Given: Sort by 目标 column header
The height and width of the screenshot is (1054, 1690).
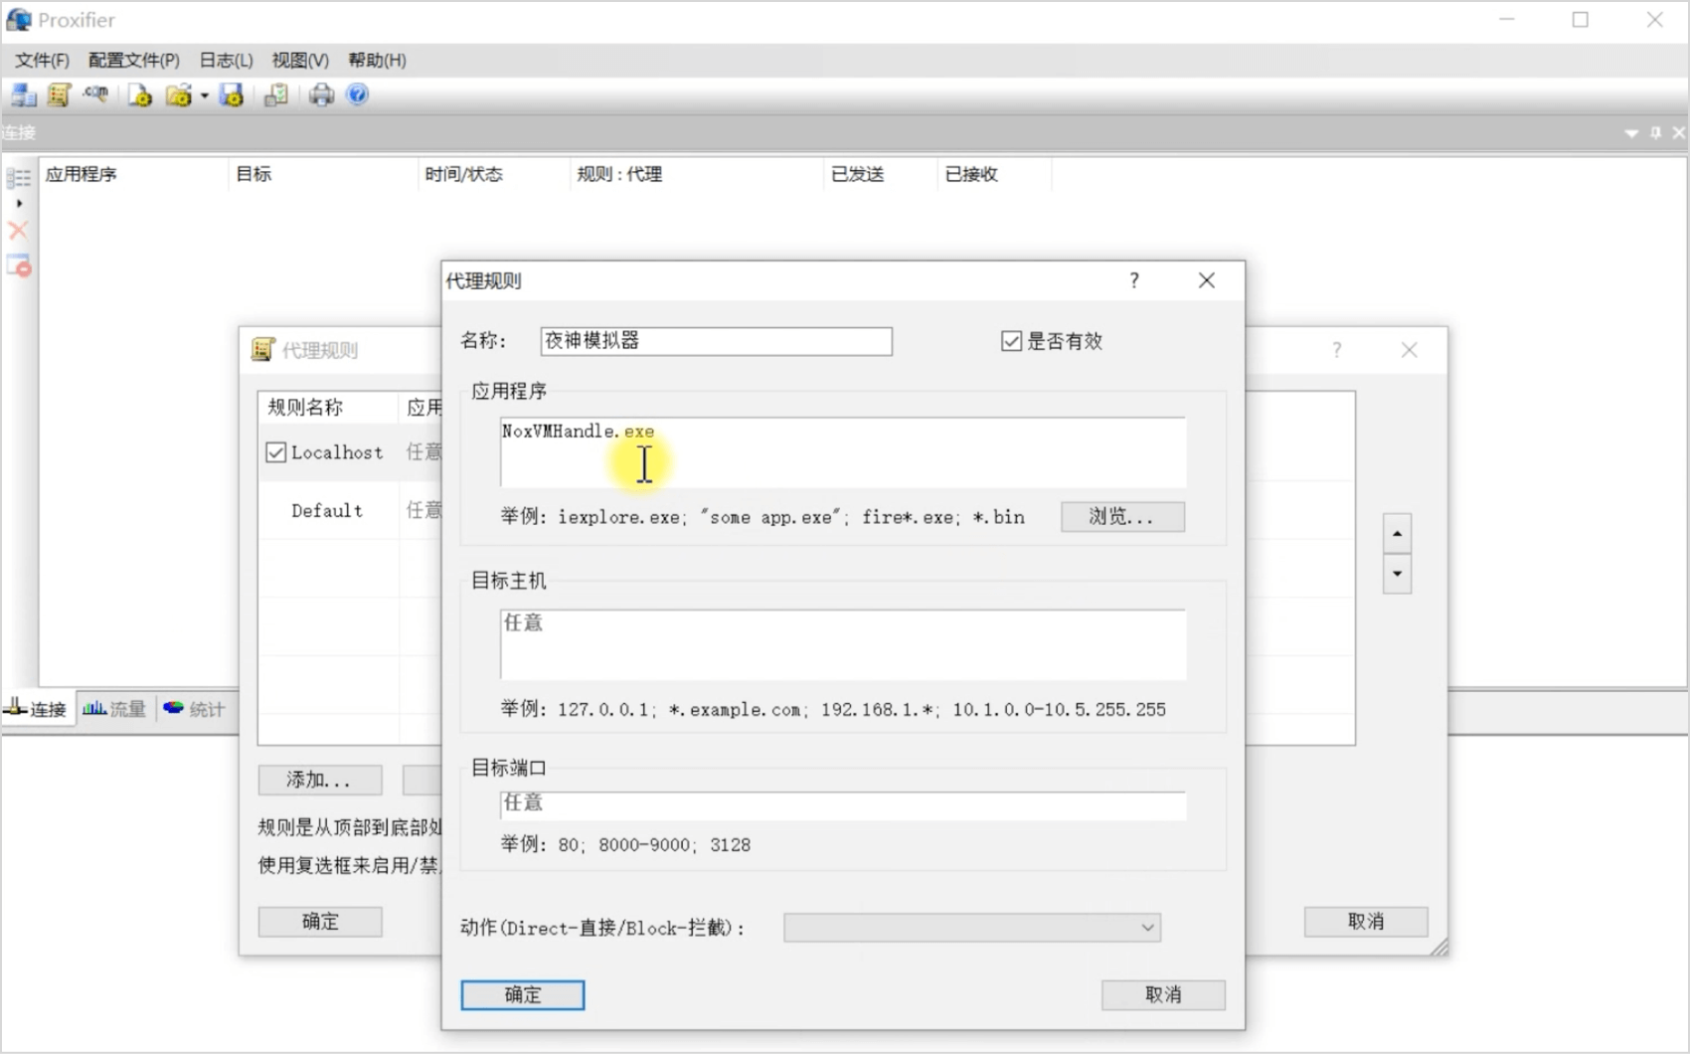Looking at the screenshot, I should [323, 174].
